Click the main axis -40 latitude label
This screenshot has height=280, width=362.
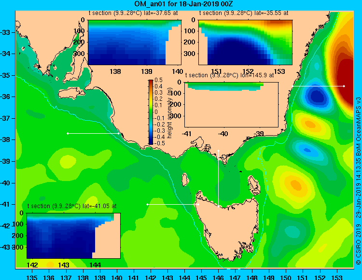coord(5,183)
